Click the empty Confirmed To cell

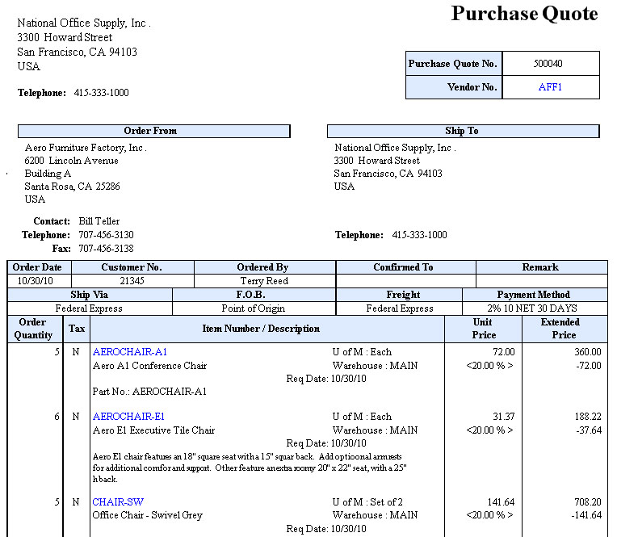(x=404, y=281)
